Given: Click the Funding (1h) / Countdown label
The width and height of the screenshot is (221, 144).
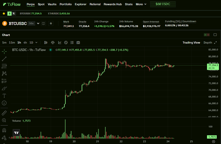Looking at the screenshot, I should coord(181,21).
